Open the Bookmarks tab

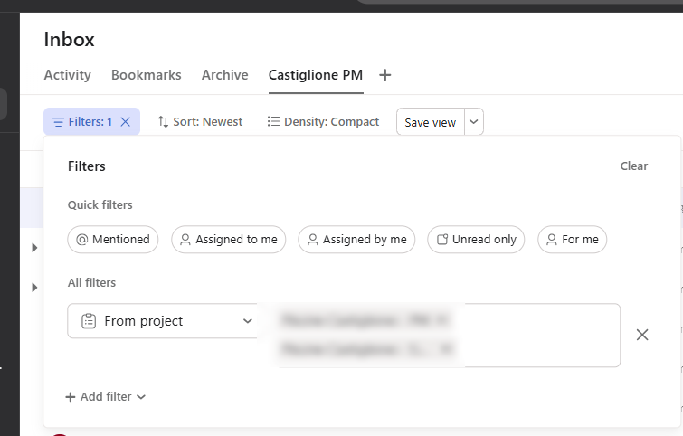tap(146, 75)
